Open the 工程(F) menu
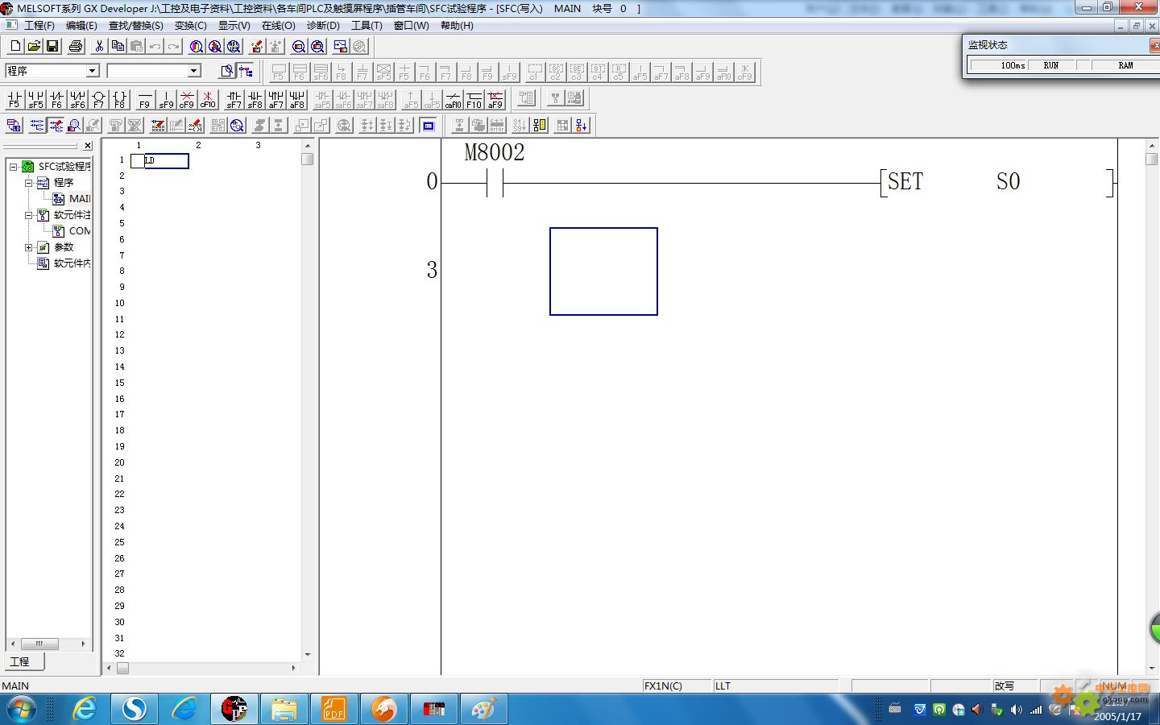1160x725 pixels. (x=39, y=26)
